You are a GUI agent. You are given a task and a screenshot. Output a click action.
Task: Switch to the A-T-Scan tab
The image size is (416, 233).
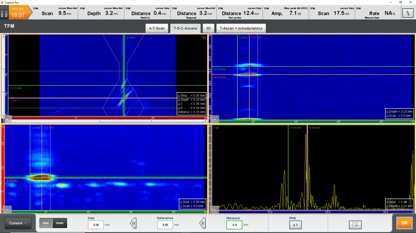157,28
